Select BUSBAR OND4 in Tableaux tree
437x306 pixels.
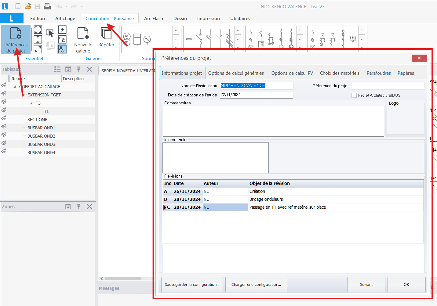(x=41, y=153)
